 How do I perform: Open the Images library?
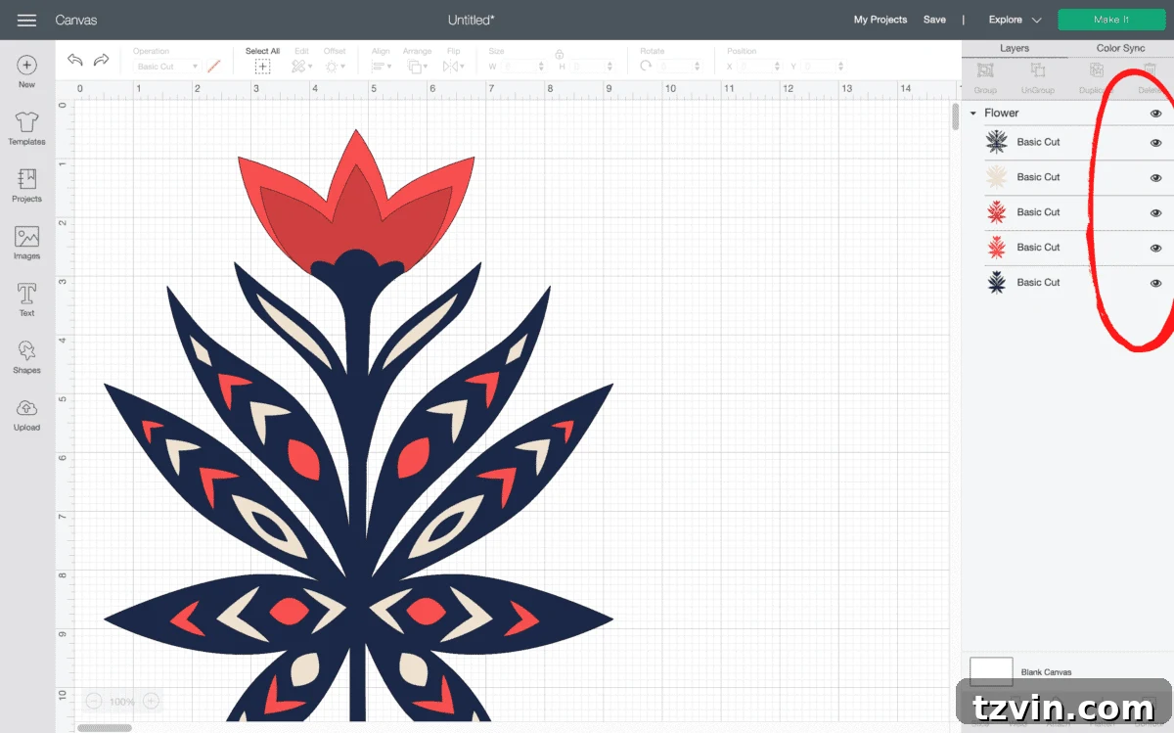[26, 236]
